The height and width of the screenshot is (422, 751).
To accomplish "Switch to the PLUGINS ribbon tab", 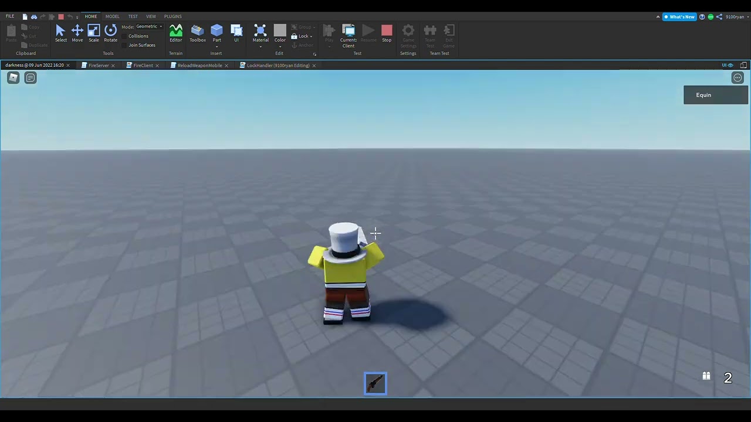I will point(172,16).
